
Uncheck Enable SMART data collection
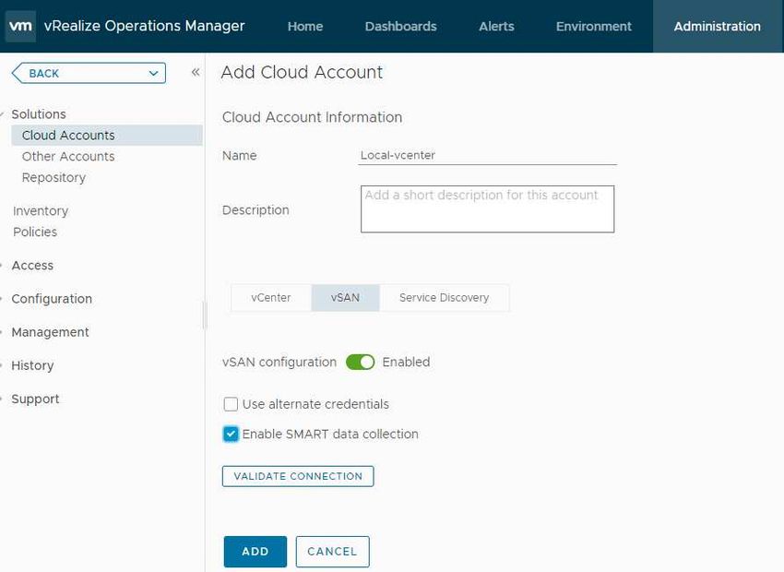click(231, 434)
